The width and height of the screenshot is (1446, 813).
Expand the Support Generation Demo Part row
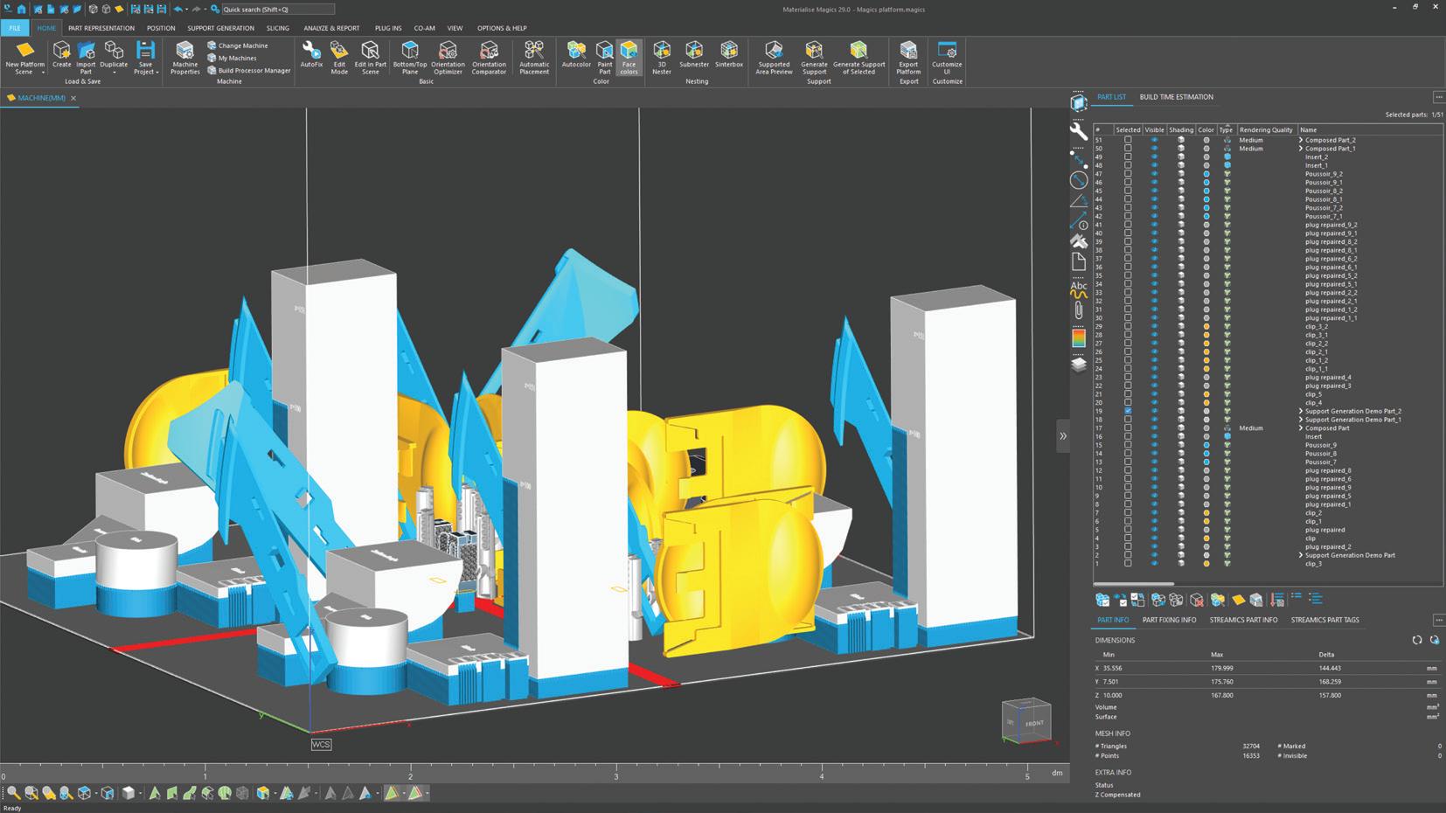pyautogui.click(x=1301, y=555)
